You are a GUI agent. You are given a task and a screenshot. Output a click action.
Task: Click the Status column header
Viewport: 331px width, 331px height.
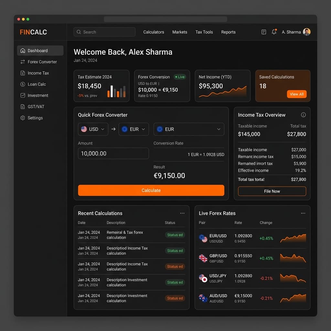[170, 223]
